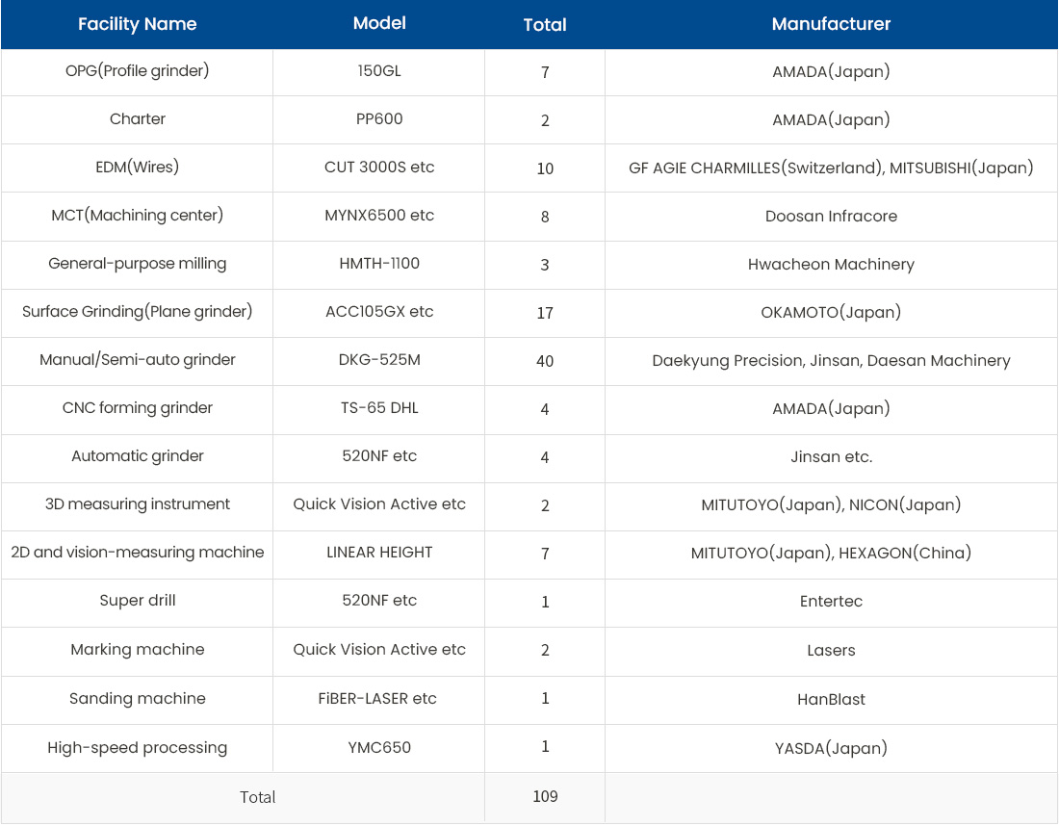Click total '10' in EDM row
Image resolution: width=1059 pixels, height=826 pixels.
545,168
